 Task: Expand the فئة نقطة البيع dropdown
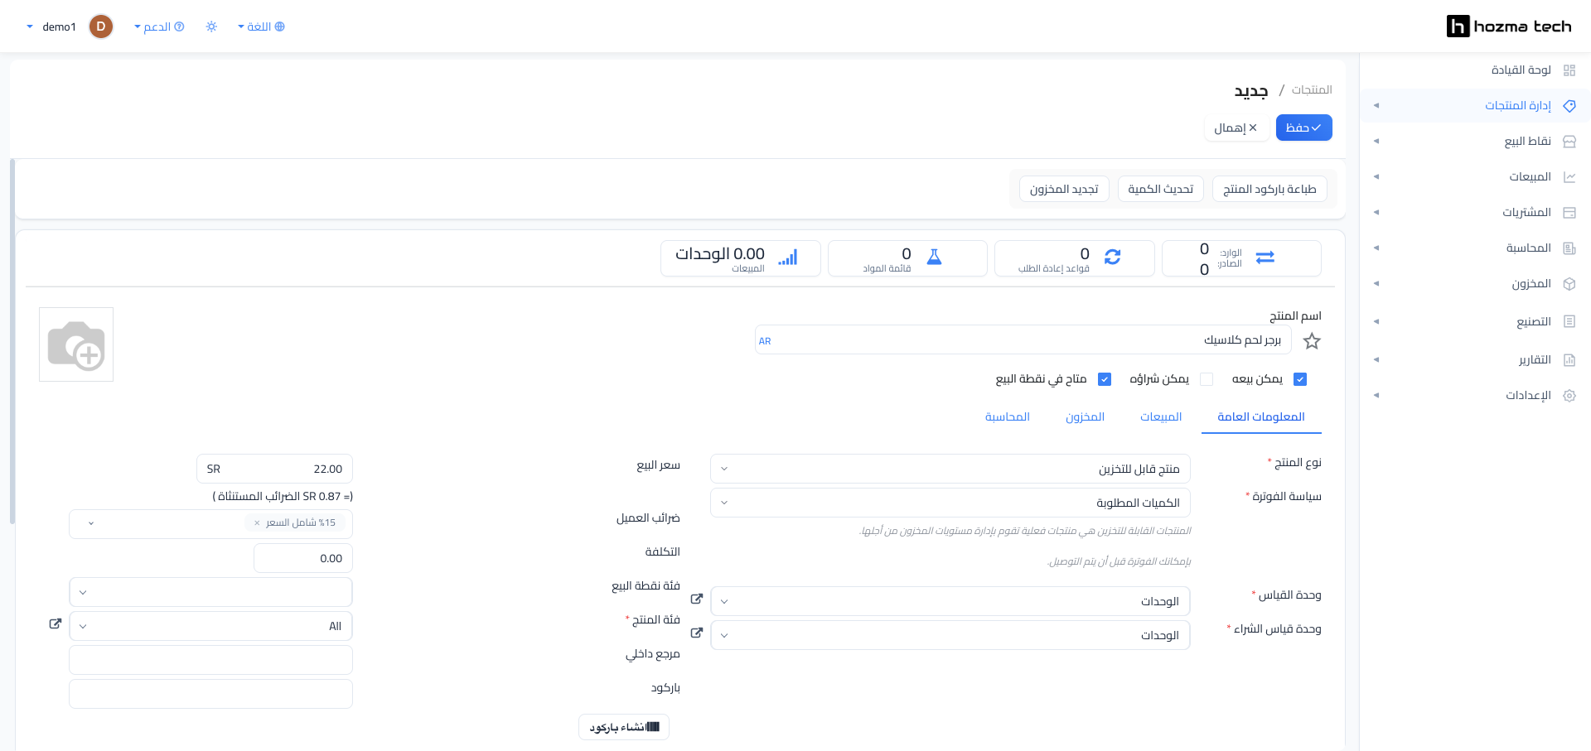coord(211,592)
